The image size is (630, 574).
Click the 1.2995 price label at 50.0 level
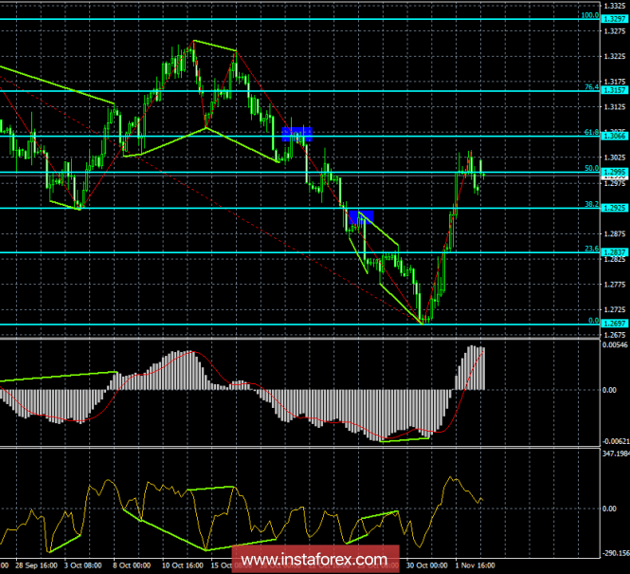[x=612, y=172]
